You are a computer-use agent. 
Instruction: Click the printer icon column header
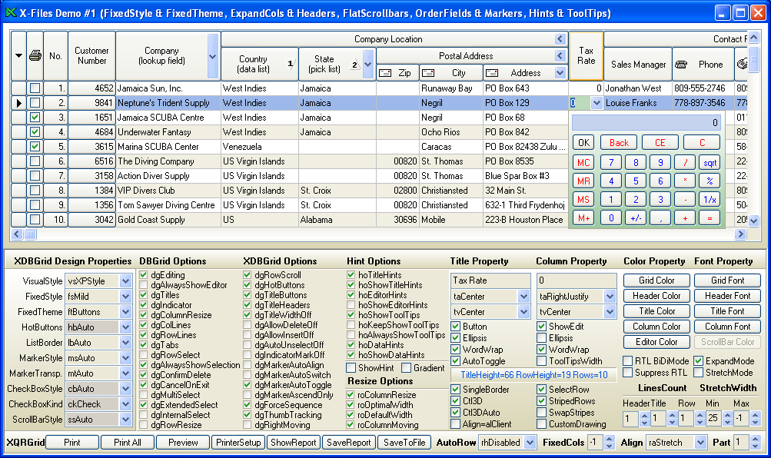pyautogui.click(x=35, y=55)
